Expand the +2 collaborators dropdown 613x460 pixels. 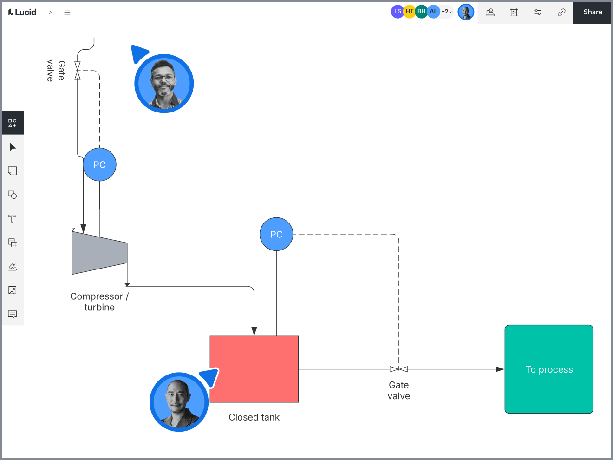pos(446,12)
